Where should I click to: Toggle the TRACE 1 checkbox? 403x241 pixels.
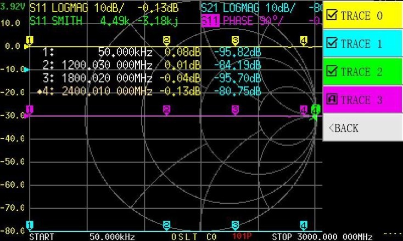pyautogui.click(x=331, y=43)
